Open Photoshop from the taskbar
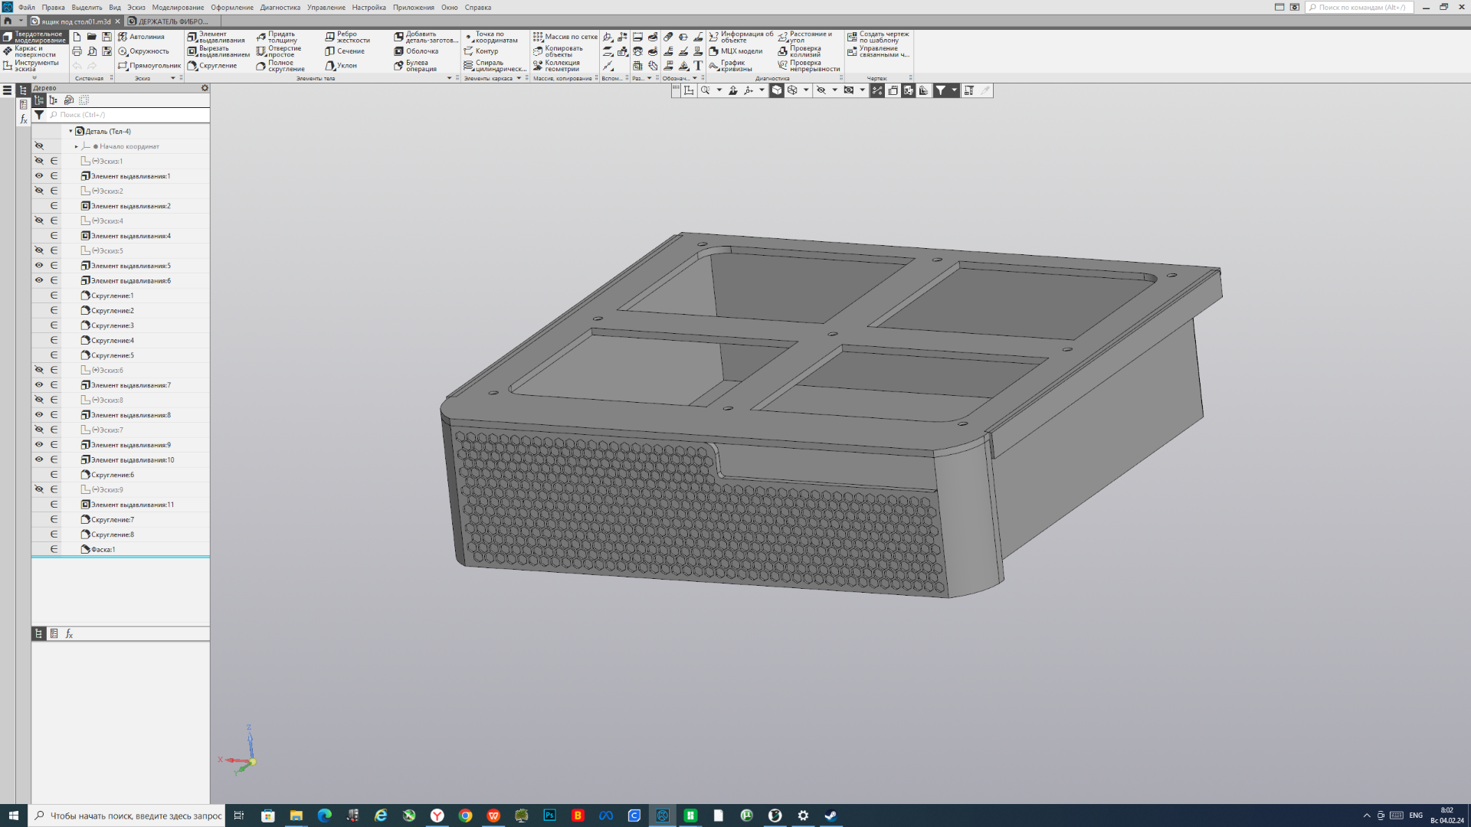The height and width of the screenshot is (827, 1471). [549, 816]
